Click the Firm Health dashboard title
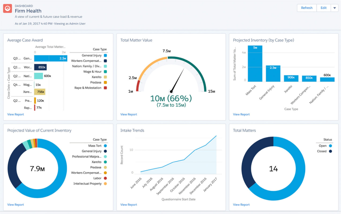 click(x=28, y=11)
